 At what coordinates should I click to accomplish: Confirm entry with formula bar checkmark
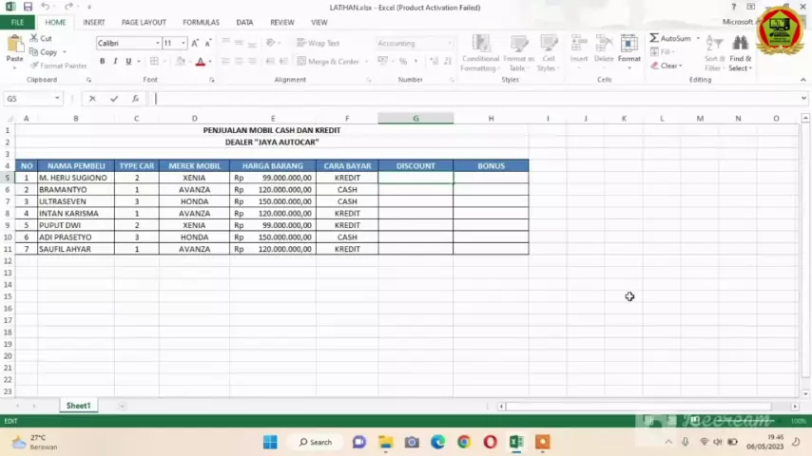click(x=113, y=99)
